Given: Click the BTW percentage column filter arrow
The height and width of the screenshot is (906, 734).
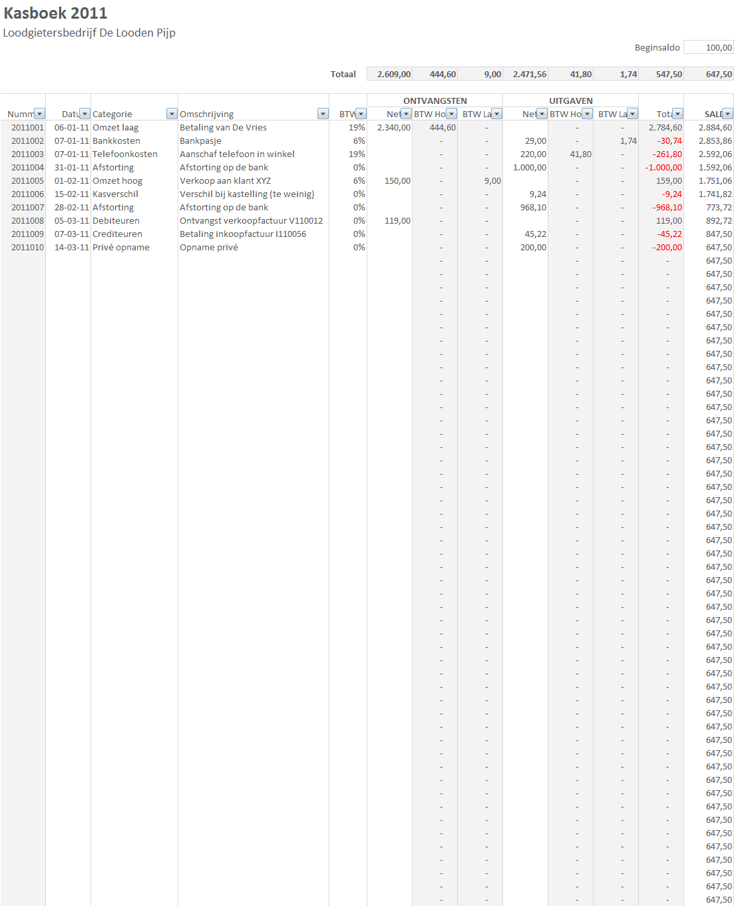Looking at the screenshot, I should click(x=361, y=114).
